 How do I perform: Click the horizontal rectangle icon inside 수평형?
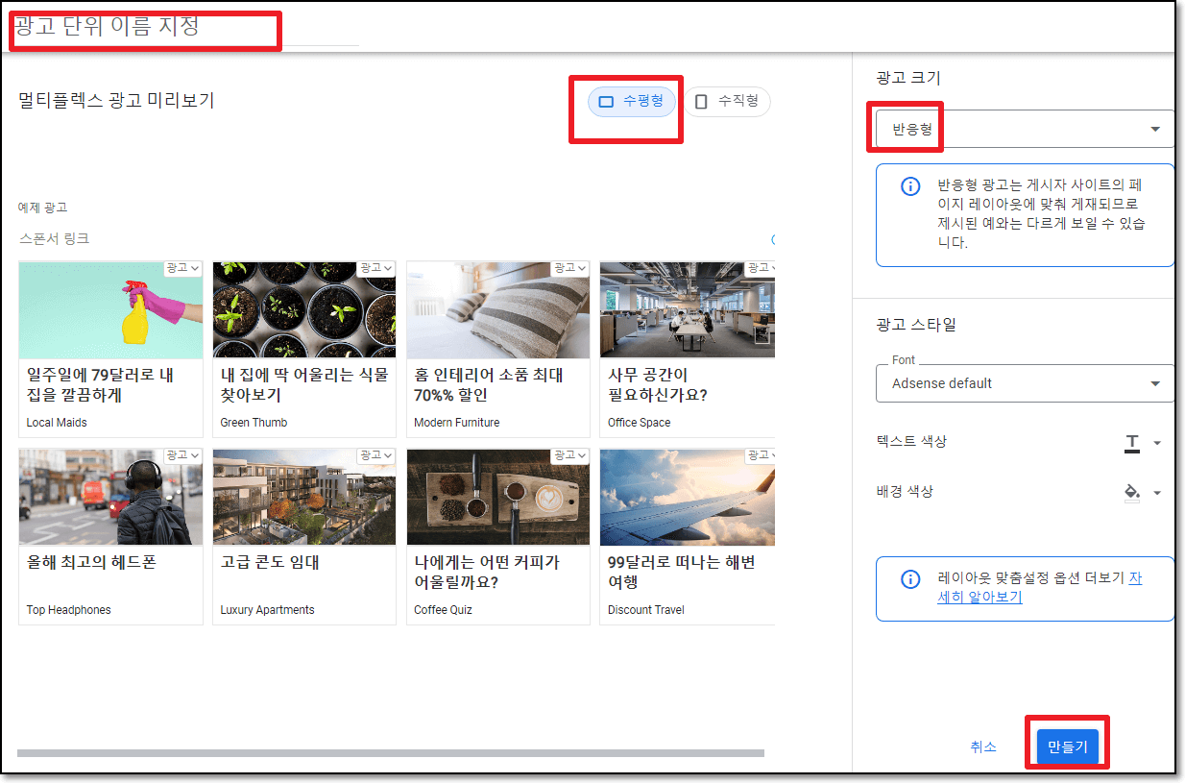(x=607, y=102)
